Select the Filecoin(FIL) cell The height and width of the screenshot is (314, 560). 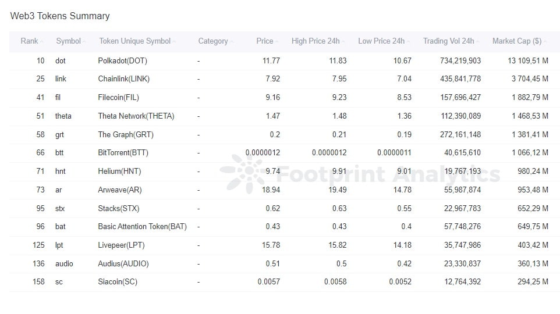click(x=118, y=98)
